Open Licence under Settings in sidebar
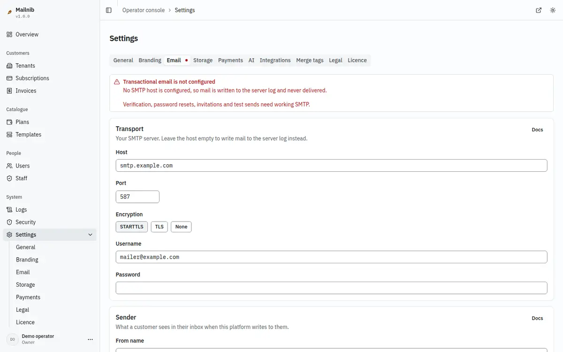The width and height of the screenshot is (563, 352). pos(54,322)
